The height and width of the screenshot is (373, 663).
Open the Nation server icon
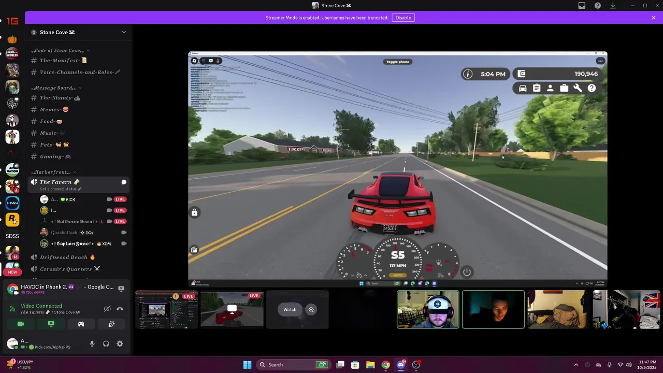click(x=12, y=169)
